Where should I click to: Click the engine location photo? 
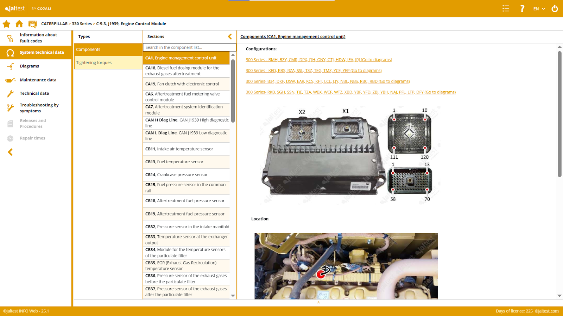click(346, 266)
